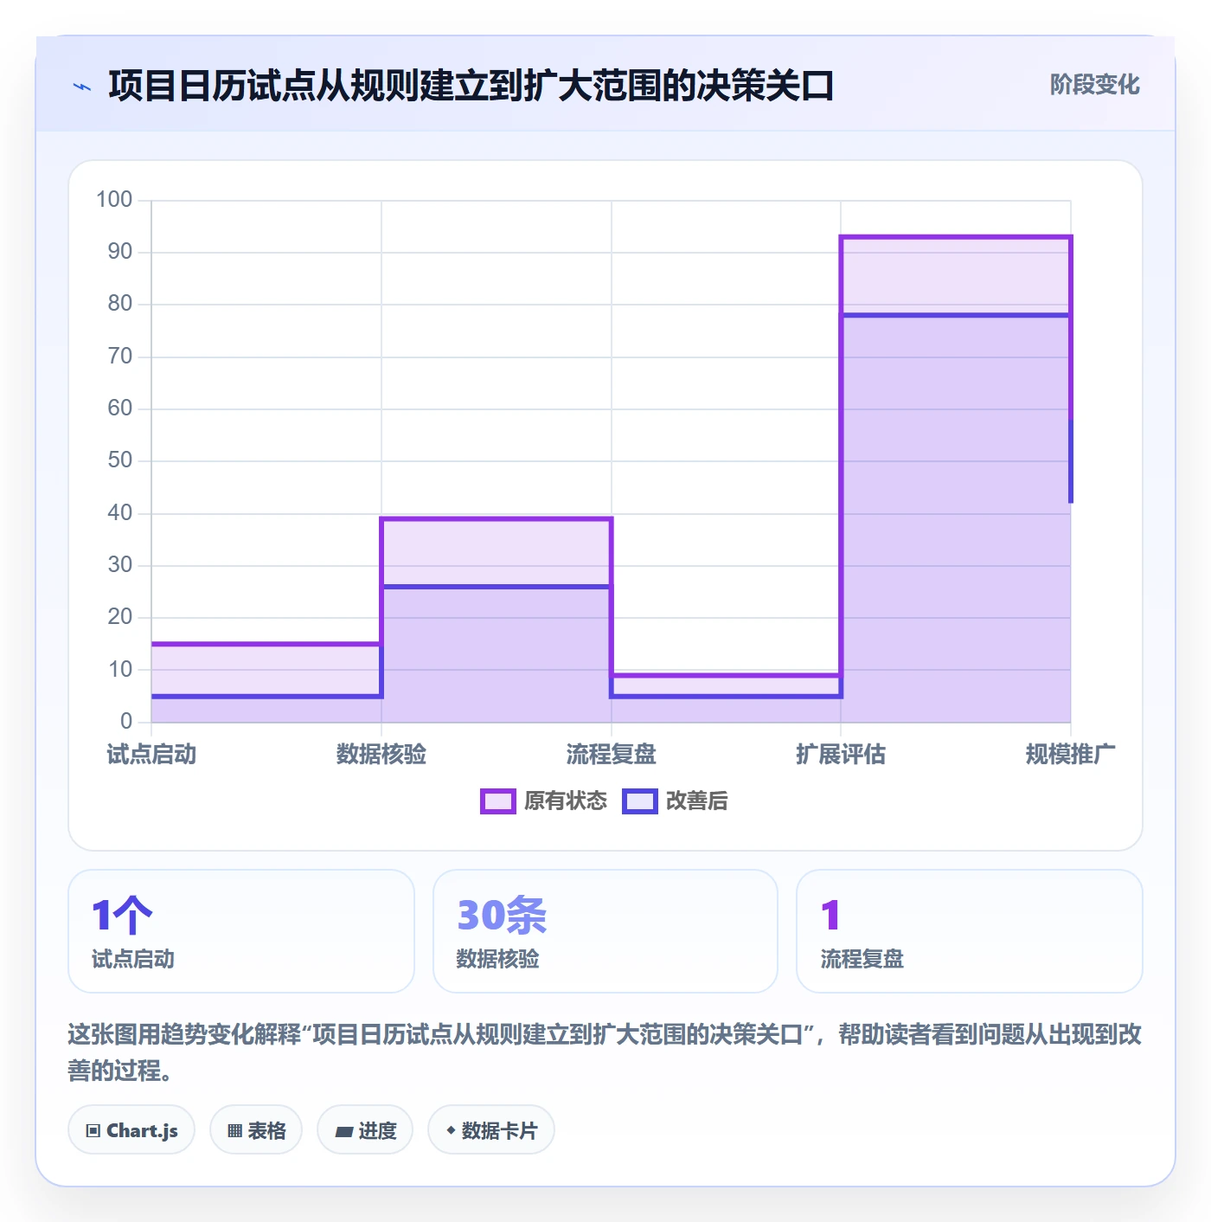Click the bar icon in 进度 chip
Viewport: 1211px width, 1222px height.
343,1131
